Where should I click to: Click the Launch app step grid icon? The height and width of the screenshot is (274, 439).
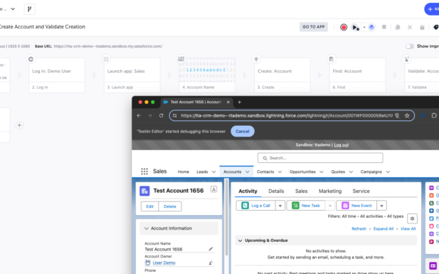click(x=106, y=59)
